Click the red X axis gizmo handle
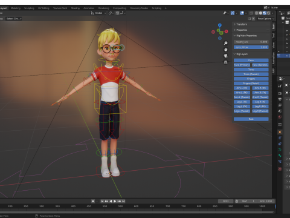 point(227,31)
